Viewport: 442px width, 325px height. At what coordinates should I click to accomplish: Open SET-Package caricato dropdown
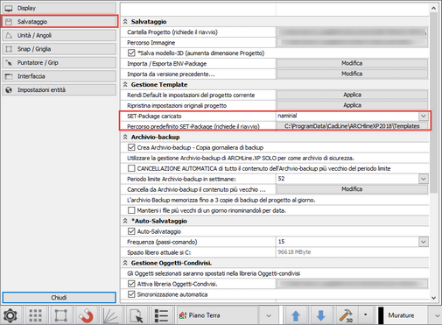click(424, 116)
